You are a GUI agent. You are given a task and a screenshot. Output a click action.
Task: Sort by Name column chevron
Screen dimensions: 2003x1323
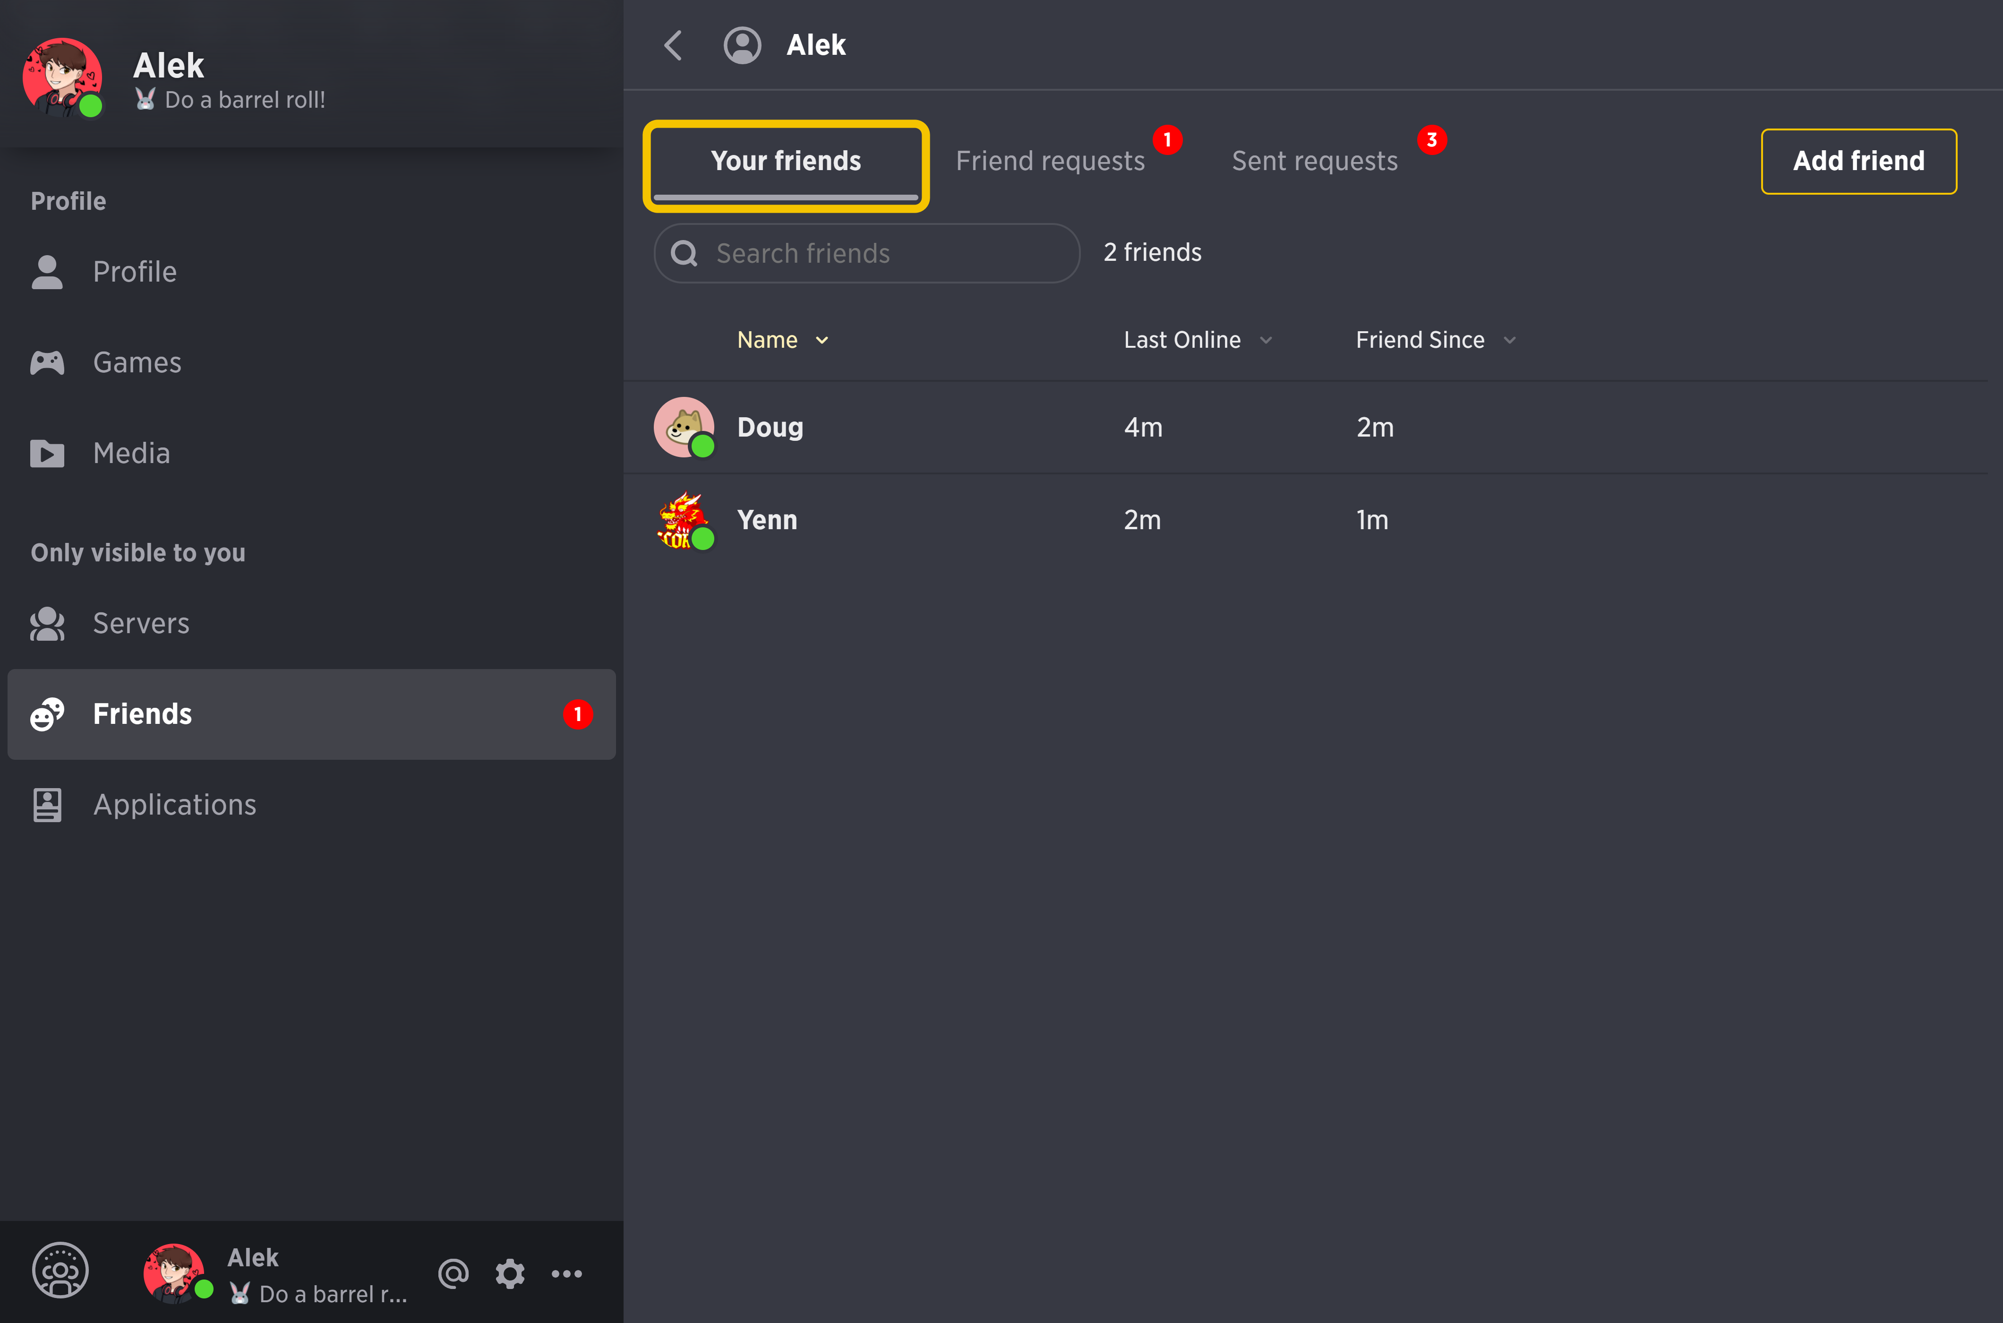click(822, 340)
